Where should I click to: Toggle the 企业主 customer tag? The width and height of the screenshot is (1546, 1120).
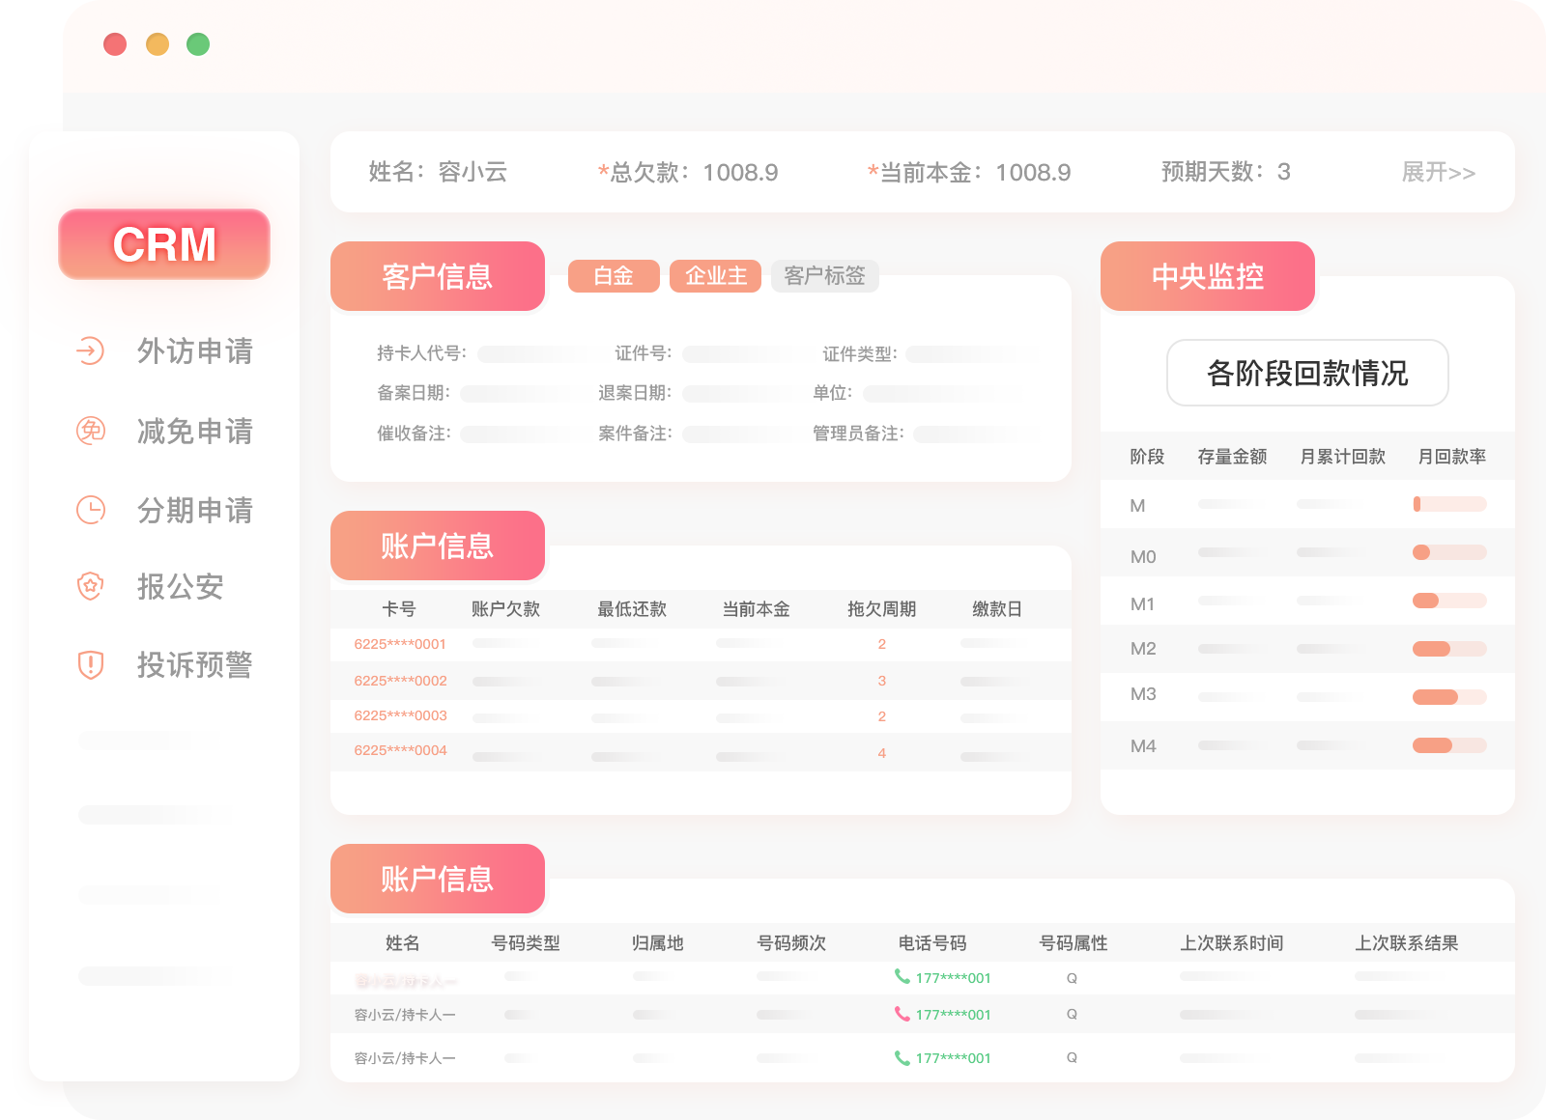(715, 276)
